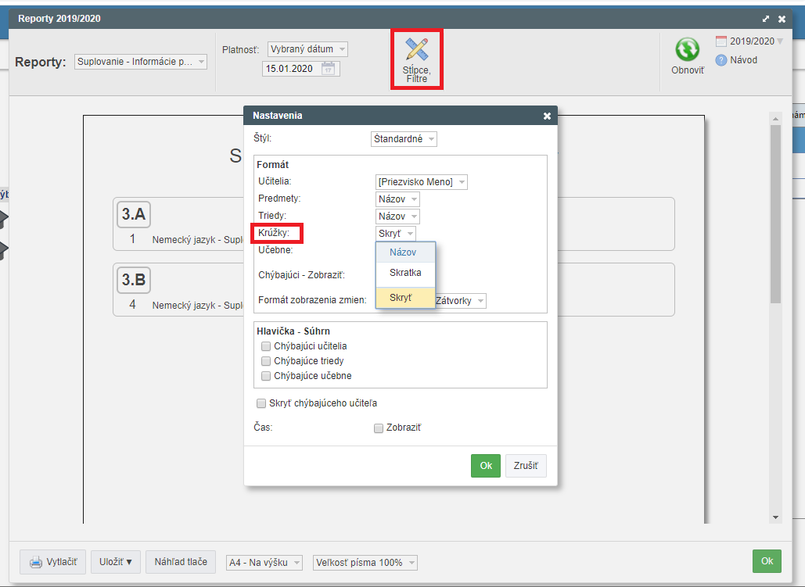Click the Návod help icon

point(721,60)
